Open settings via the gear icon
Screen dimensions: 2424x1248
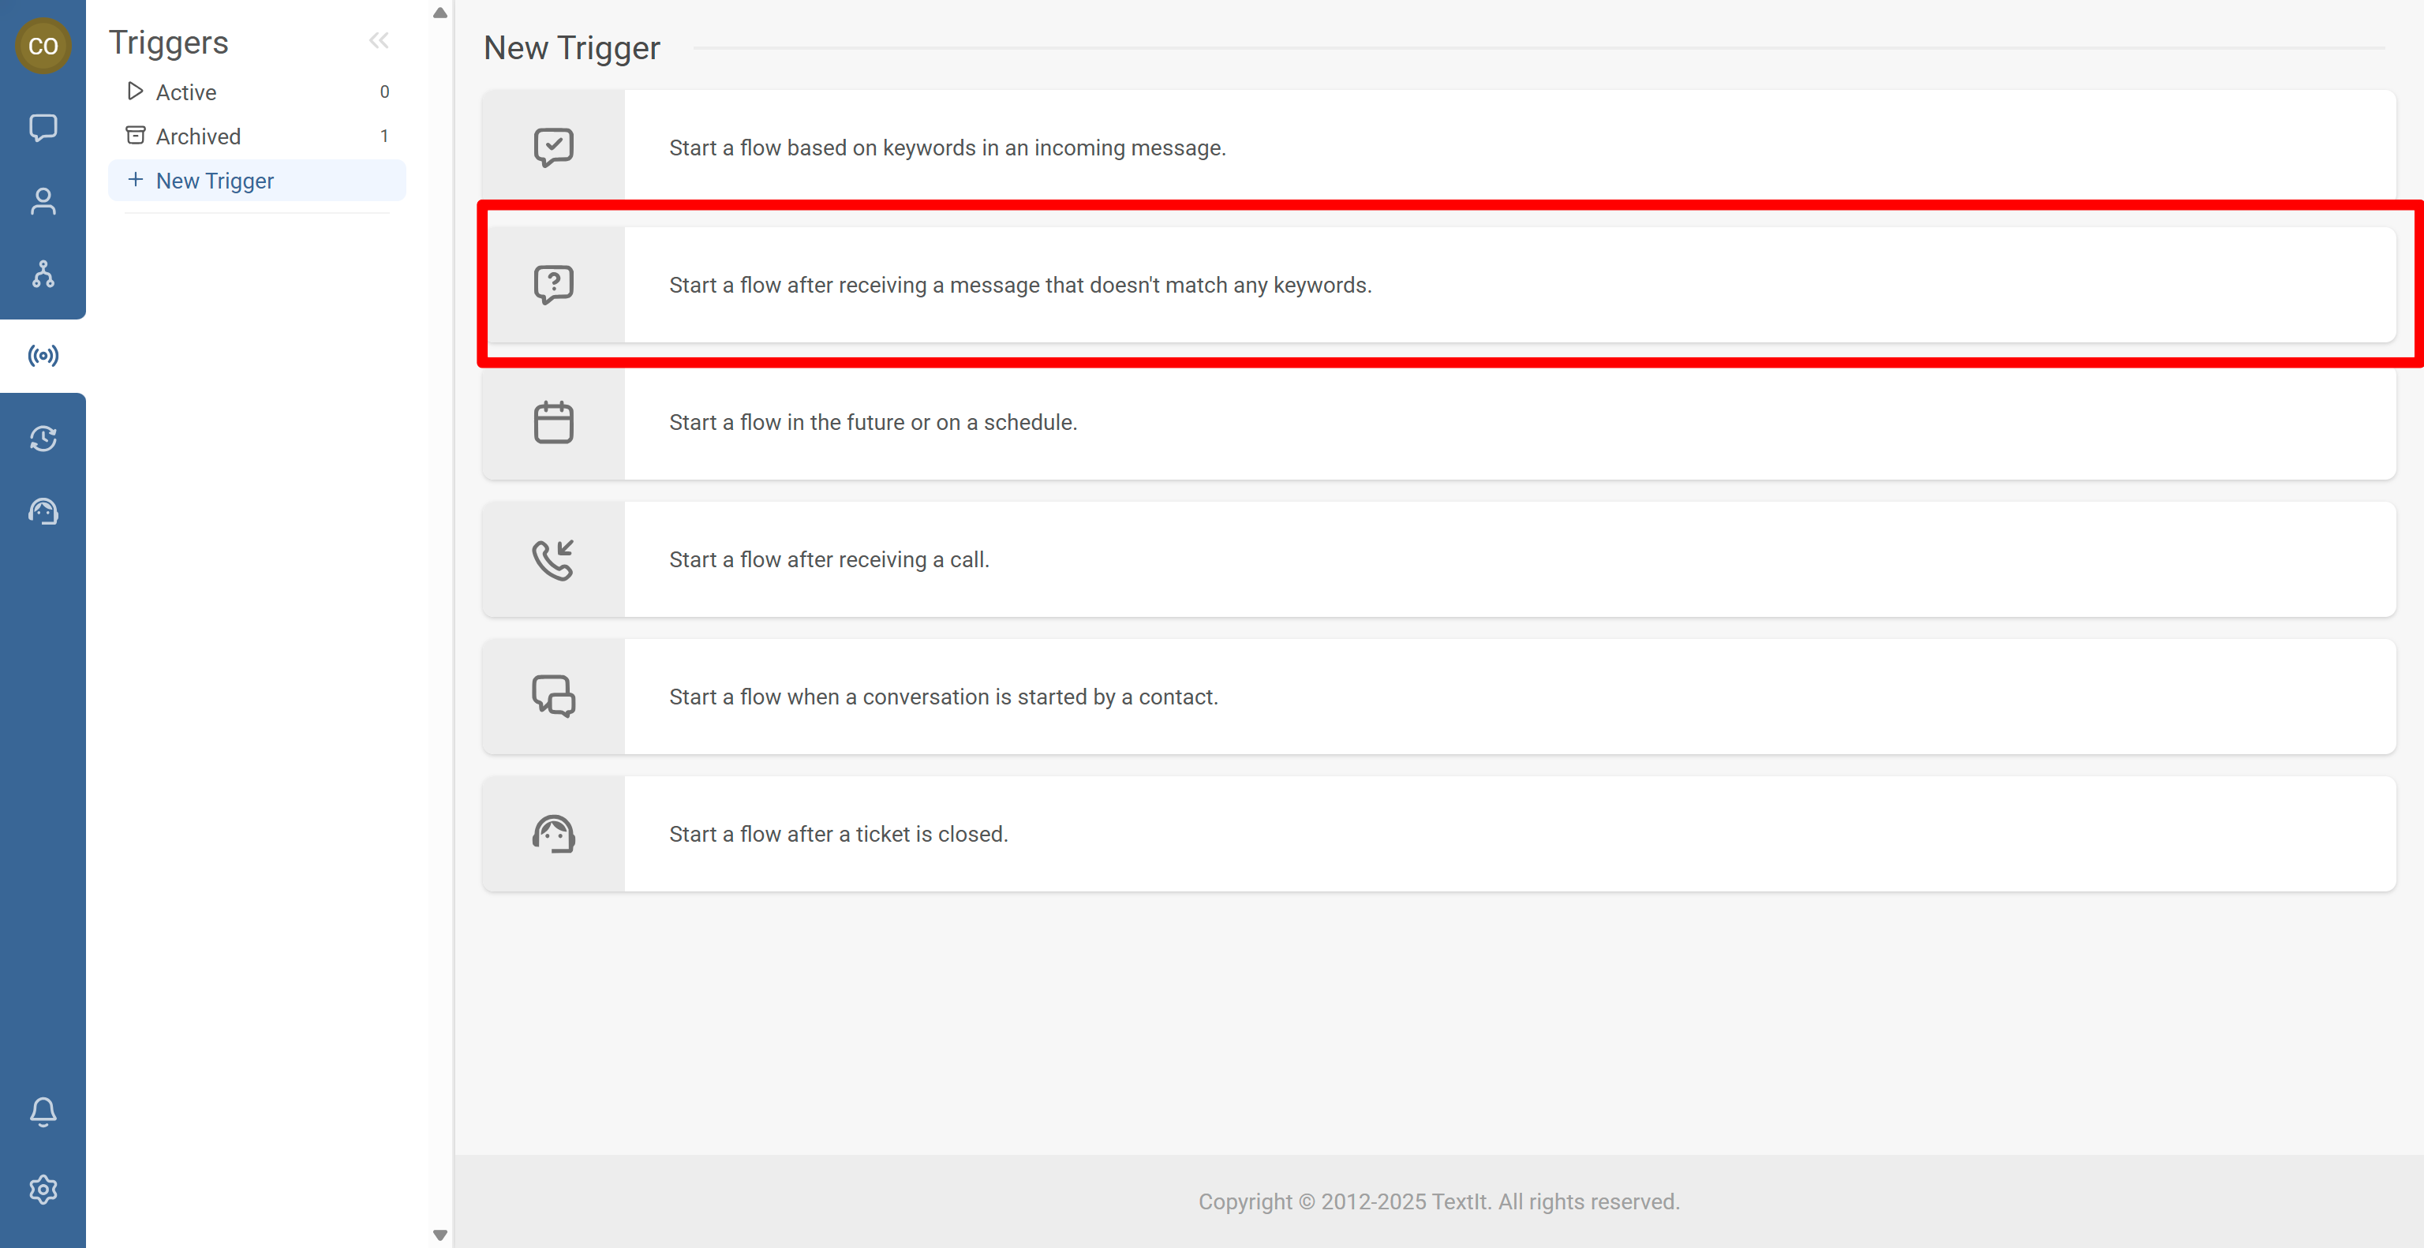pos(43,1189)
